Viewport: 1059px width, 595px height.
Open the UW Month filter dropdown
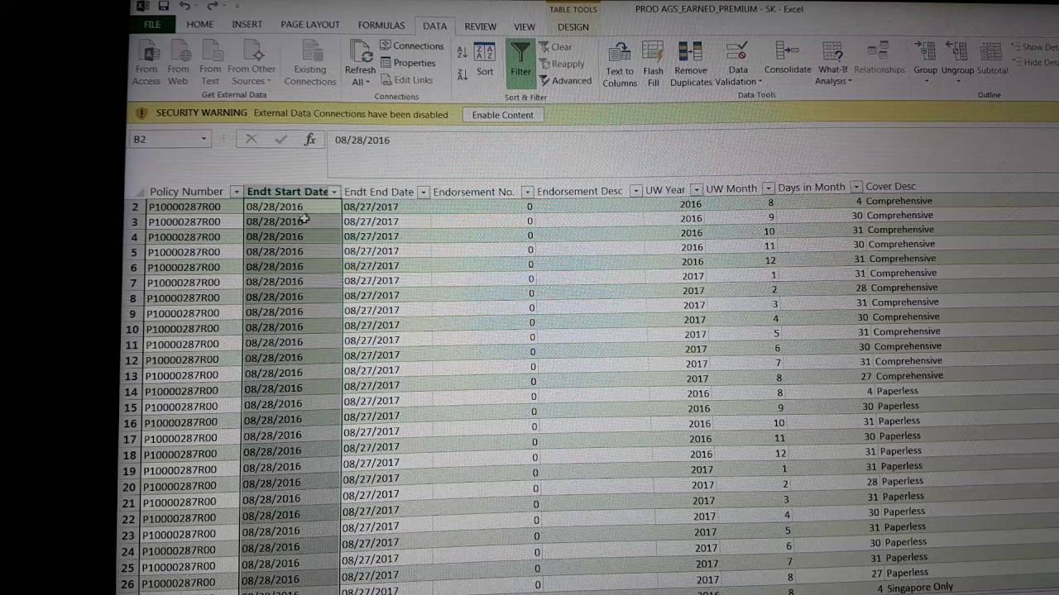coord(768,188)
